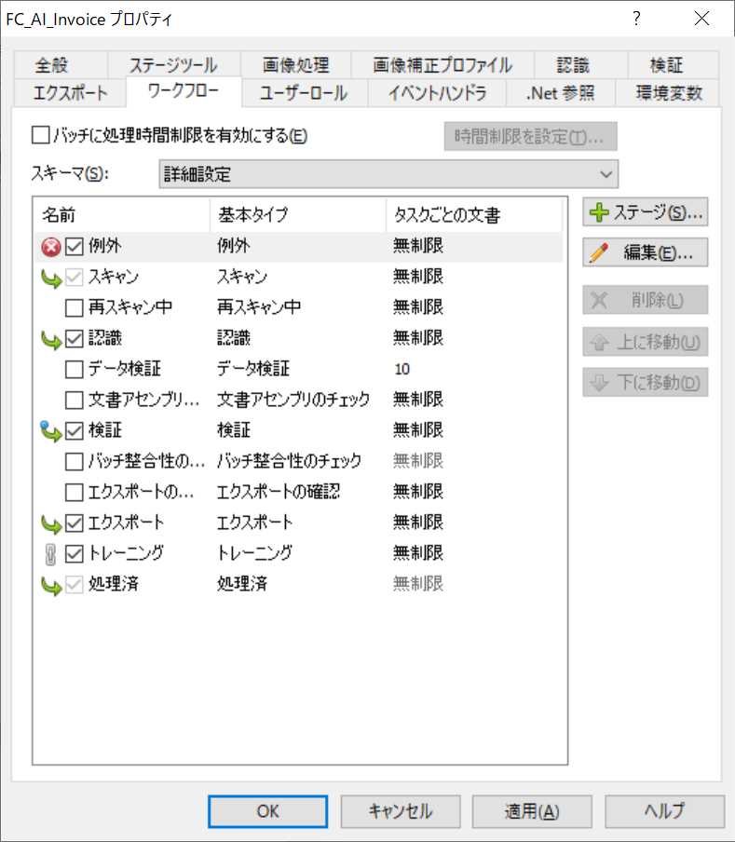Click the 時間制限を設定 button

(x=530, y=136)
